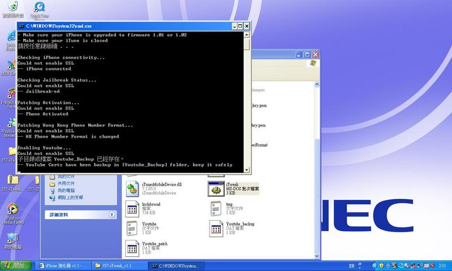Viewport: 452px width, 271px height.
Task: Open 網路上的芳鄰 link in Explorer sidebar
Action: 70,197
